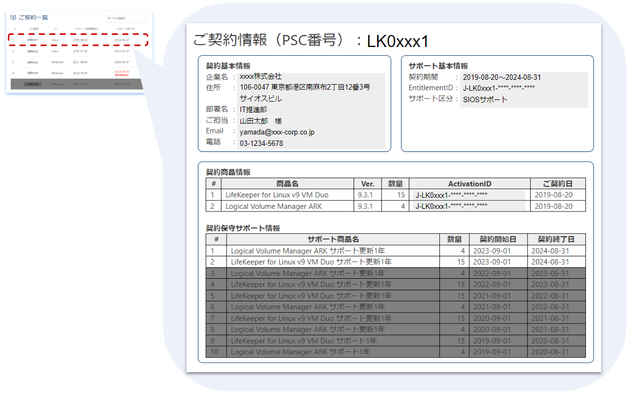629x393 pixels.
Task: Click the サポート商品名 column header
Action: 333,239
